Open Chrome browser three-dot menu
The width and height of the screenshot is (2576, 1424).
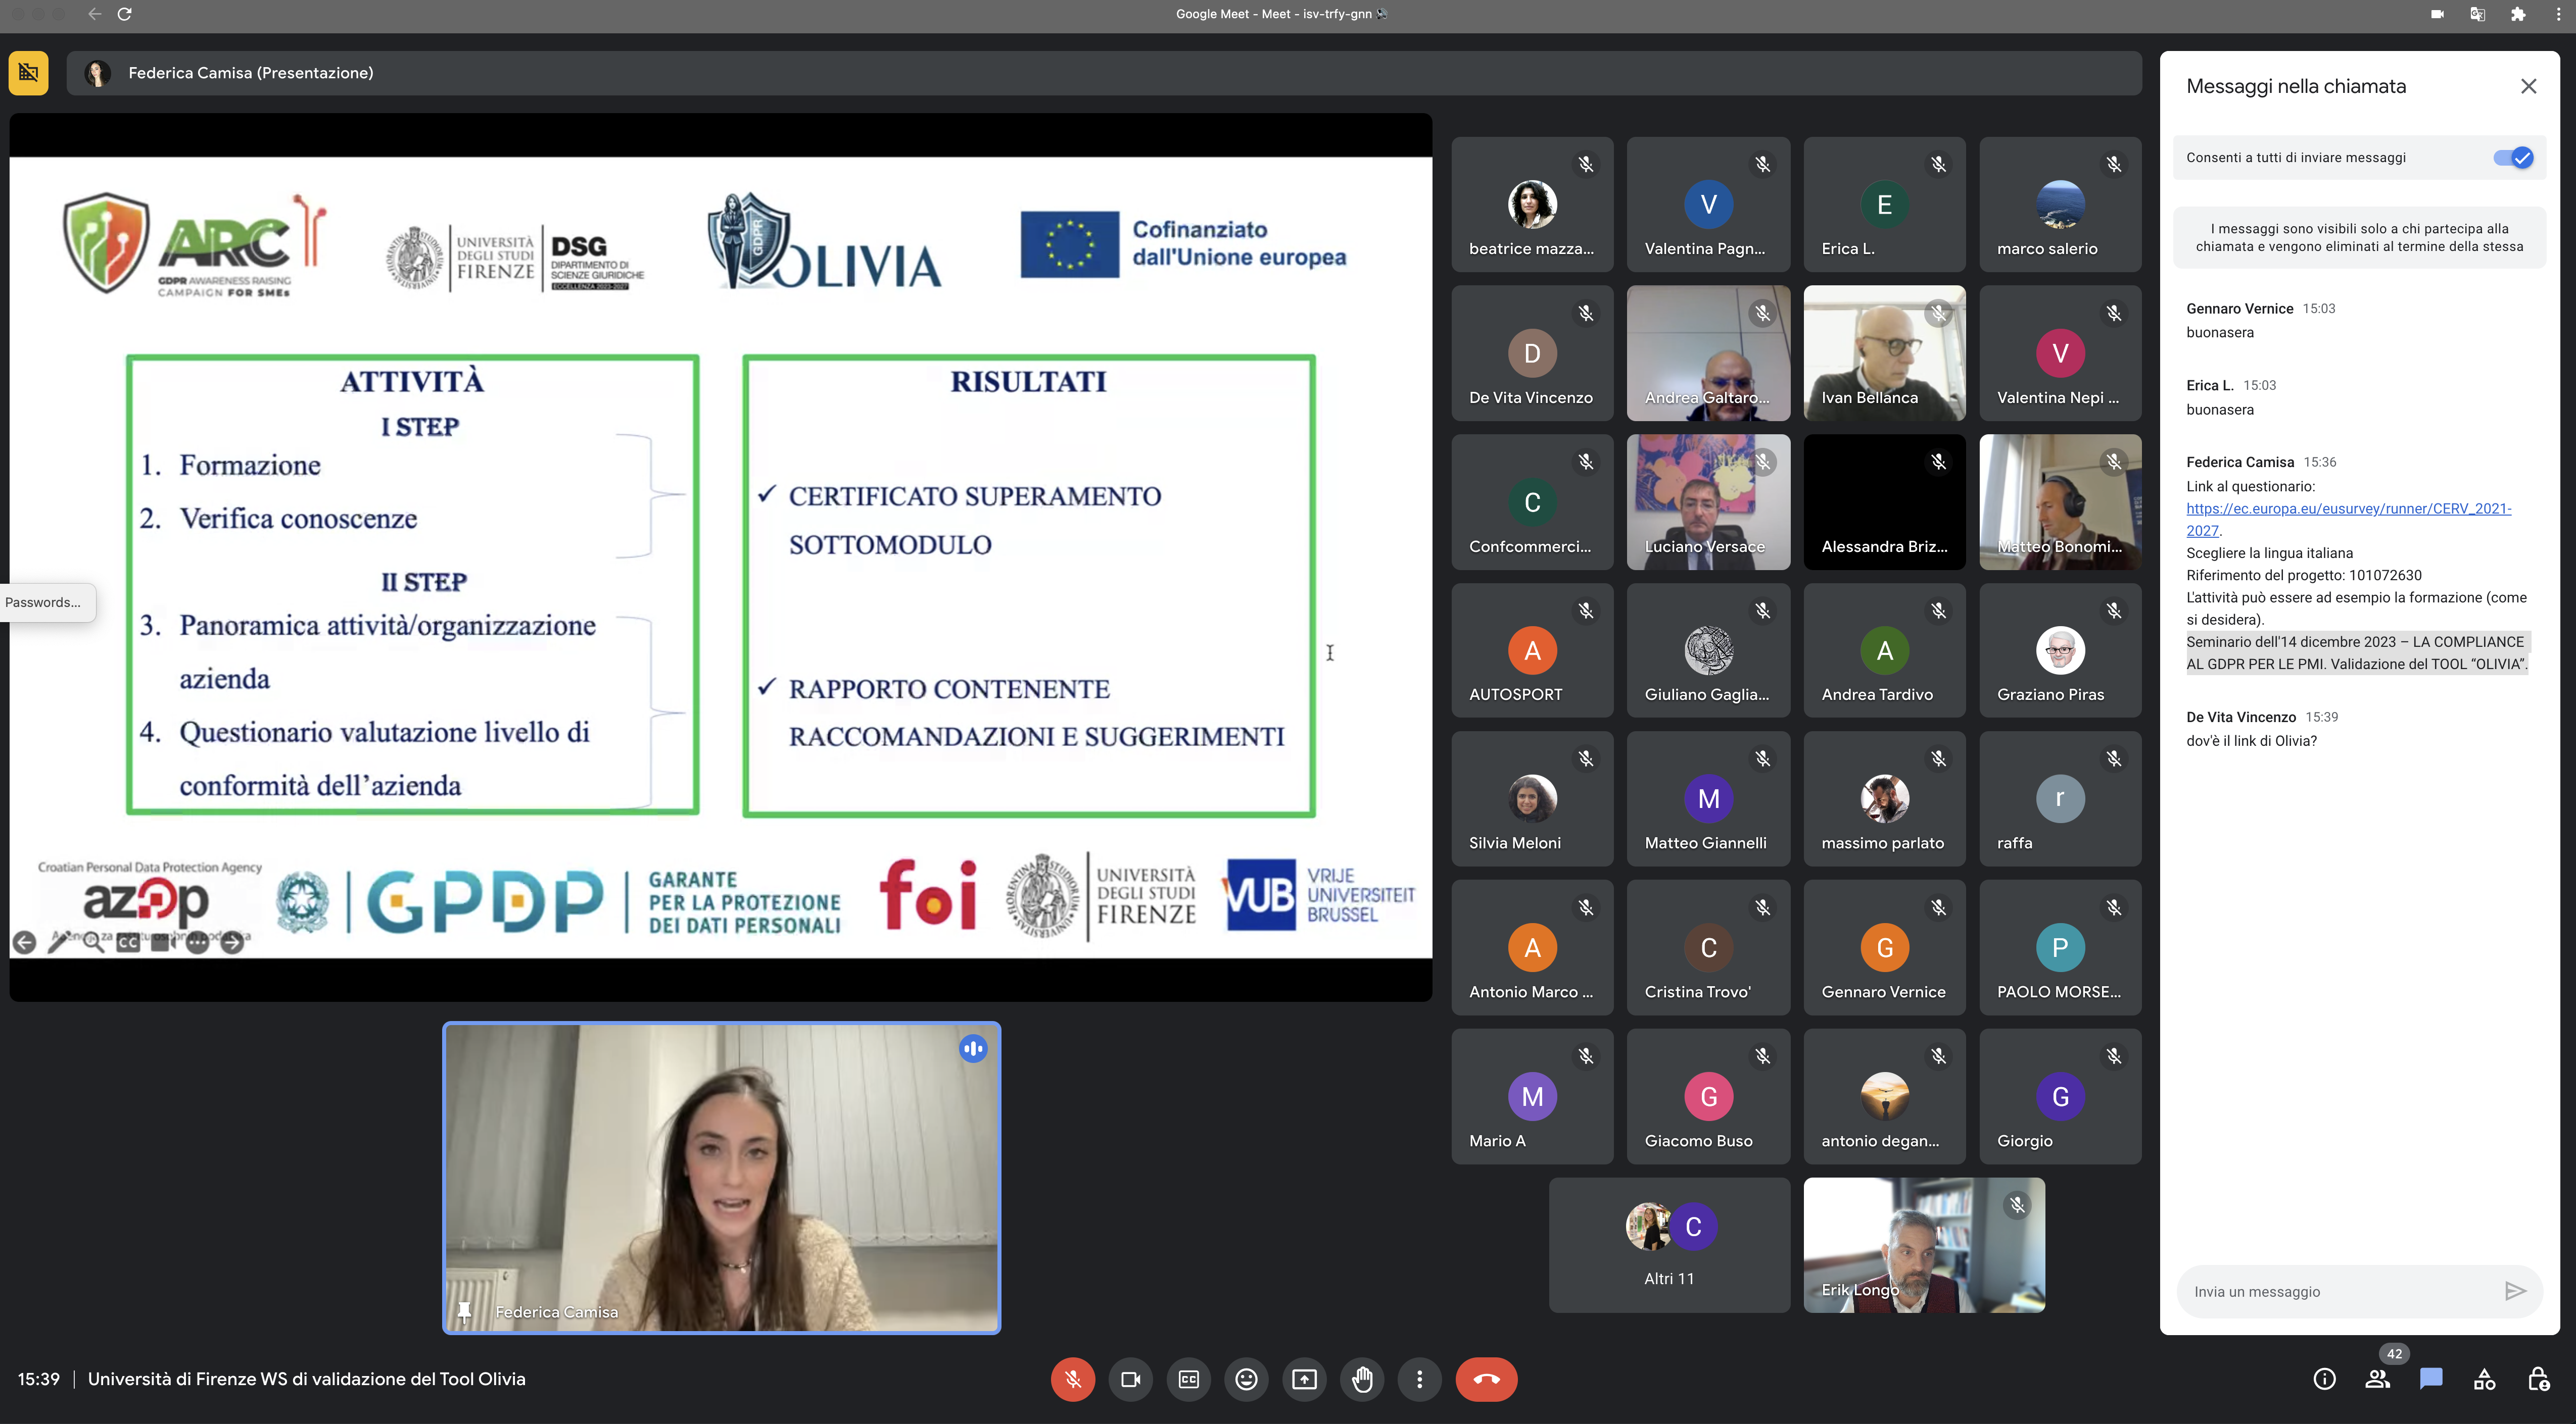pyautogui.click(x=2558, y=14)
